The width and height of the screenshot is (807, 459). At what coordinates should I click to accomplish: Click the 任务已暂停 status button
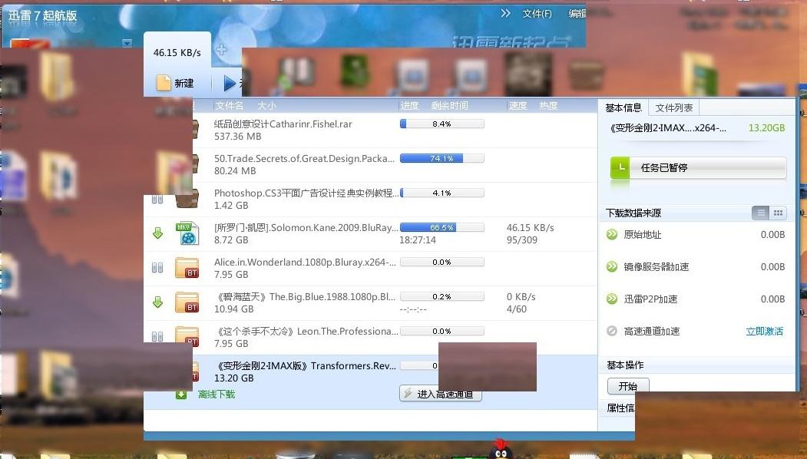tap(699, 168)
